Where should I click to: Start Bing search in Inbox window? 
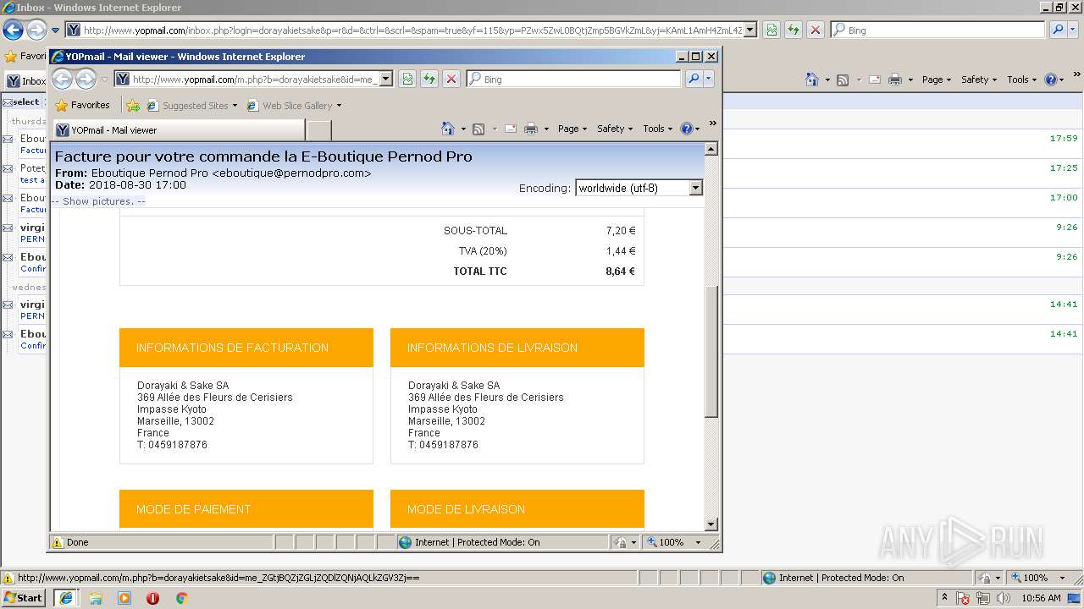pyautogui.click(x=1058, y=30)
